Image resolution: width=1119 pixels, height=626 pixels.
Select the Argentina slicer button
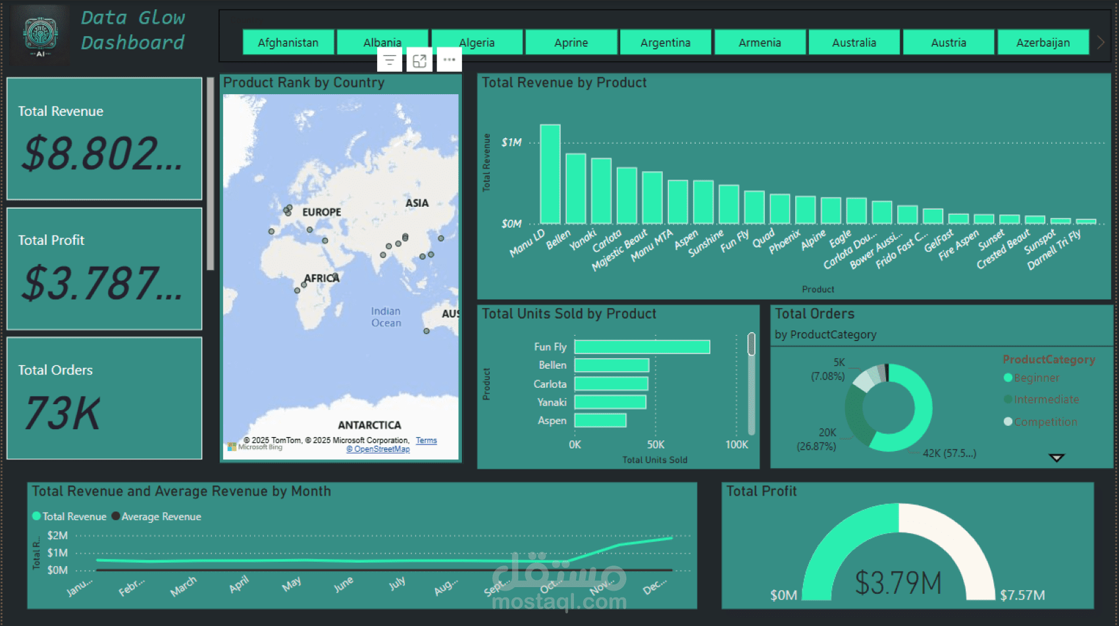point(665,43)
